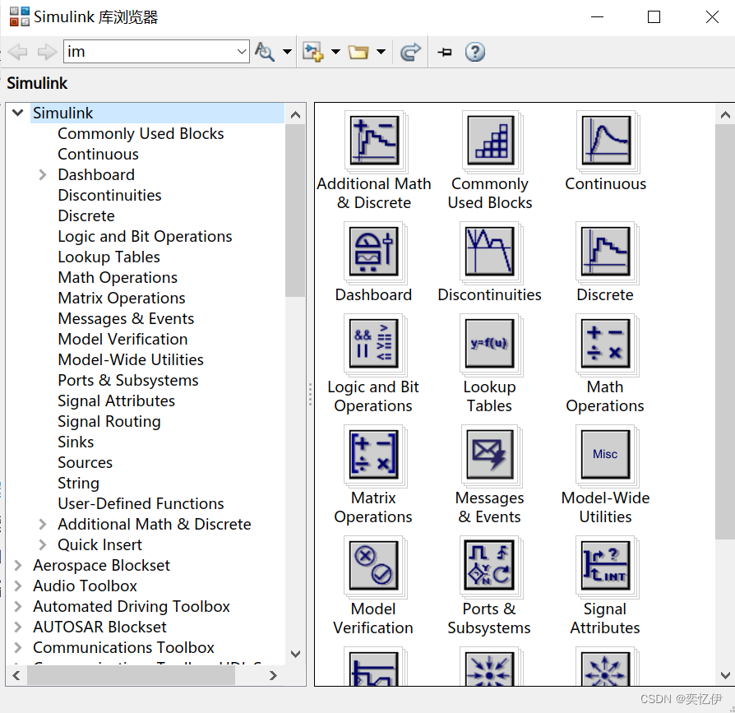
Task: Select the Continuous library icon
Action: point(606,141)
